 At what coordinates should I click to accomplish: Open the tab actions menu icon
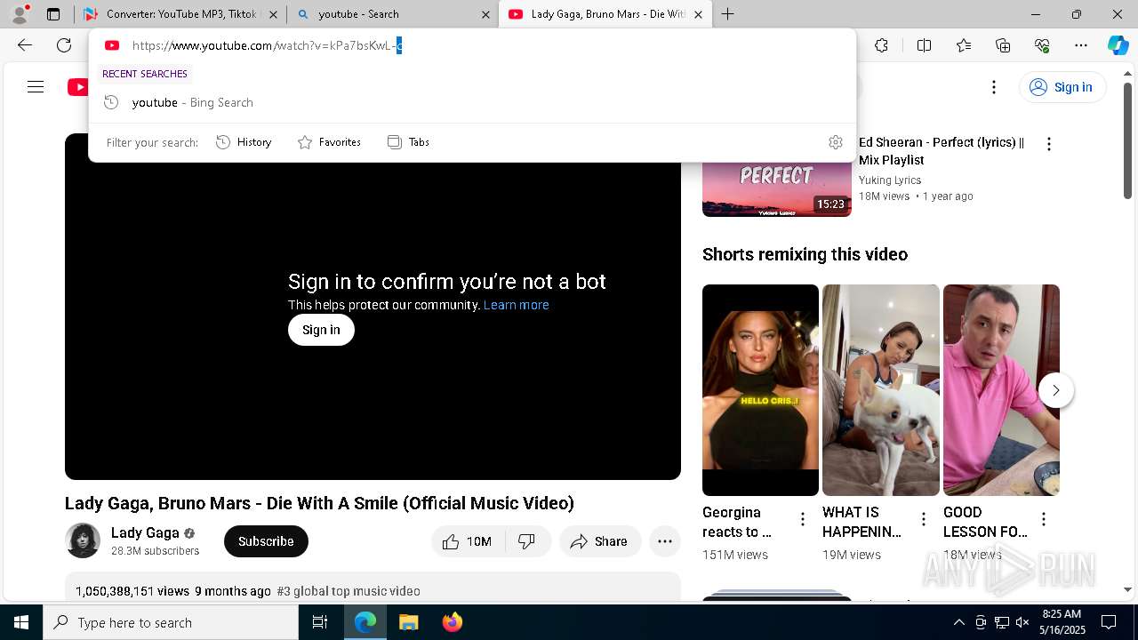click(x=53, y=14)
